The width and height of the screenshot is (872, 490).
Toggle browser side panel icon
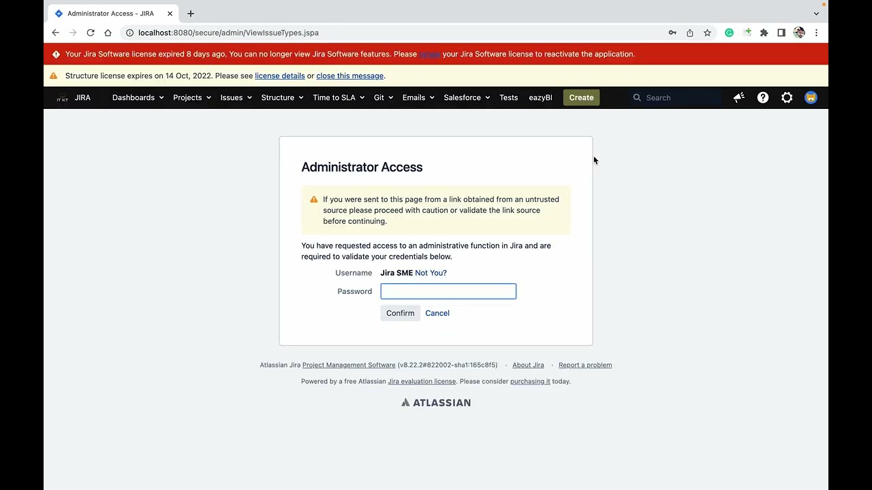[x=781, y=33]
